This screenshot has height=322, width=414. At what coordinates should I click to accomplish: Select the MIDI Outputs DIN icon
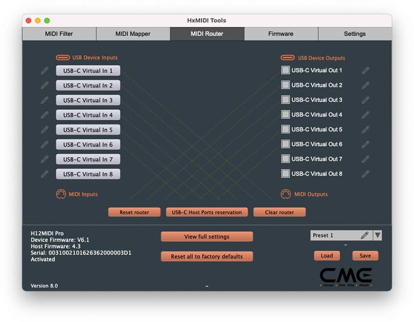[x=287, y=194]
